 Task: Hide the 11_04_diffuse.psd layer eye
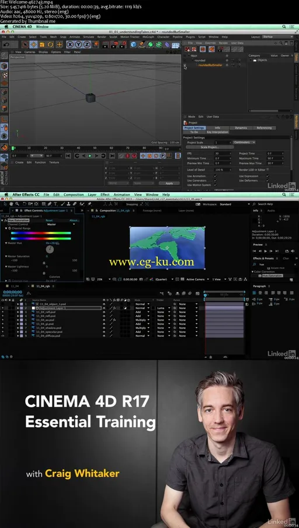[3, 336]
